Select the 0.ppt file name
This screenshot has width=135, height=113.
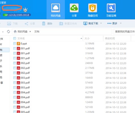24,44
